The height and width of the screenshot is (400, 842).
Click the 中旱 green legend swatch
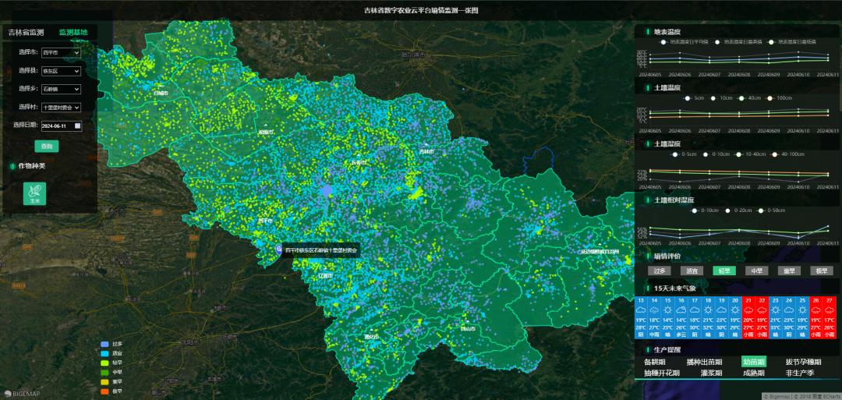(104, 372)
